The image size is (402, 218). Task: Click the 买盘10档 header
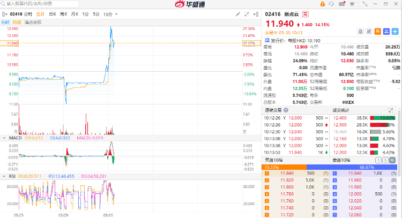point(273,160)
